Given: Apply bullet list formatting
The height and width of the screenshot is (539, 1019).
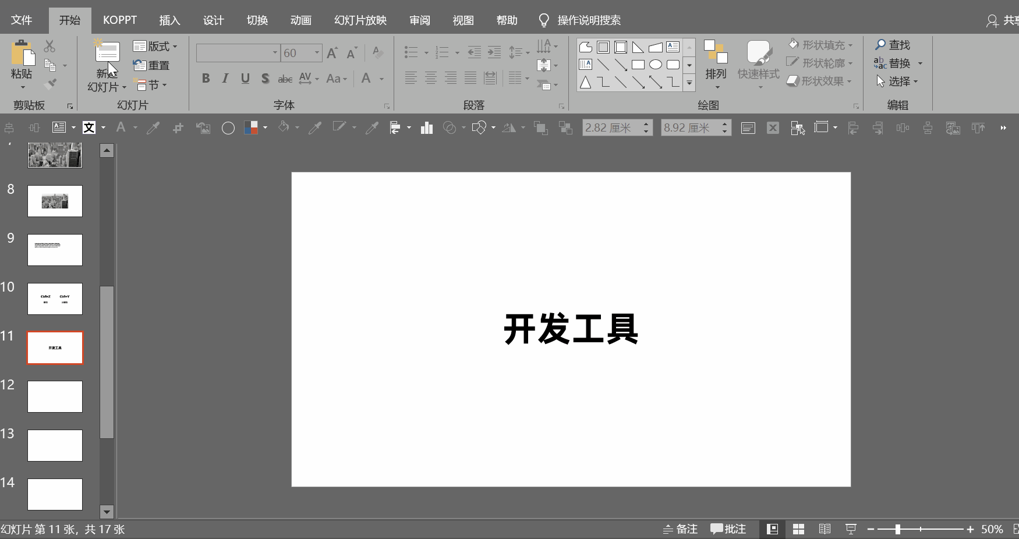Looking at the screenshot, I should coord(411,53).
